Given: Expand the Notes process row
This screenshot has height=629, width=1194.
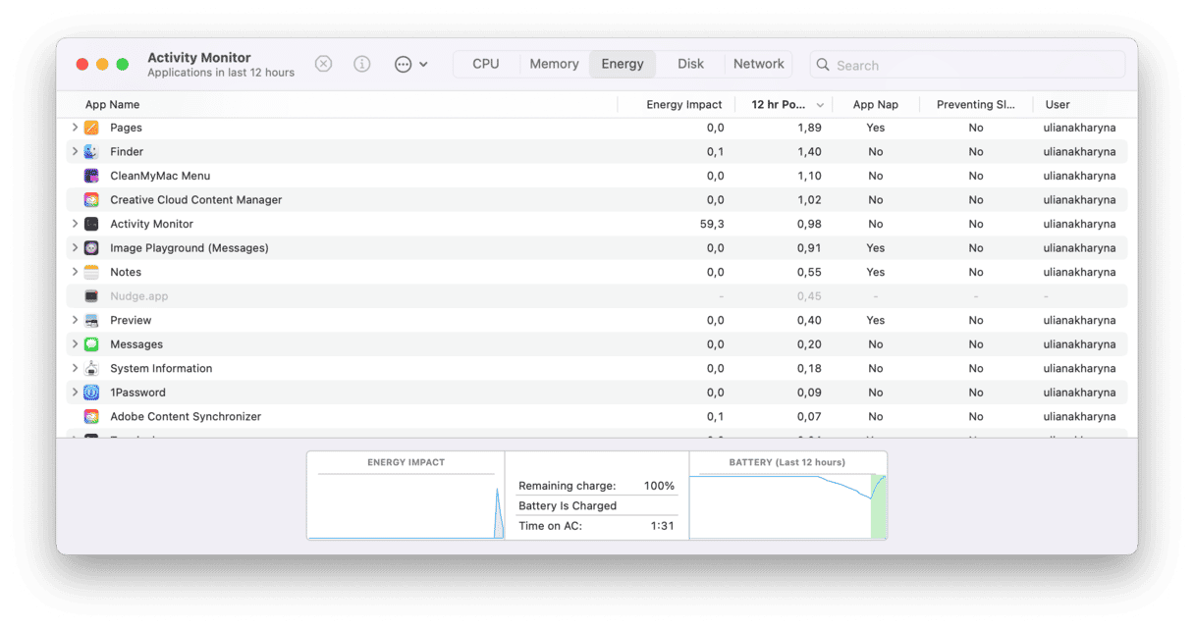Looking at the screenshot, I should pyautogui.click(x=75, y=272).
